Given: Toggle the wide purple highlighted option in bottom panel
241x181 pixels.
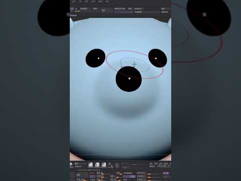Looking at the screenshot, I should 130,176.
